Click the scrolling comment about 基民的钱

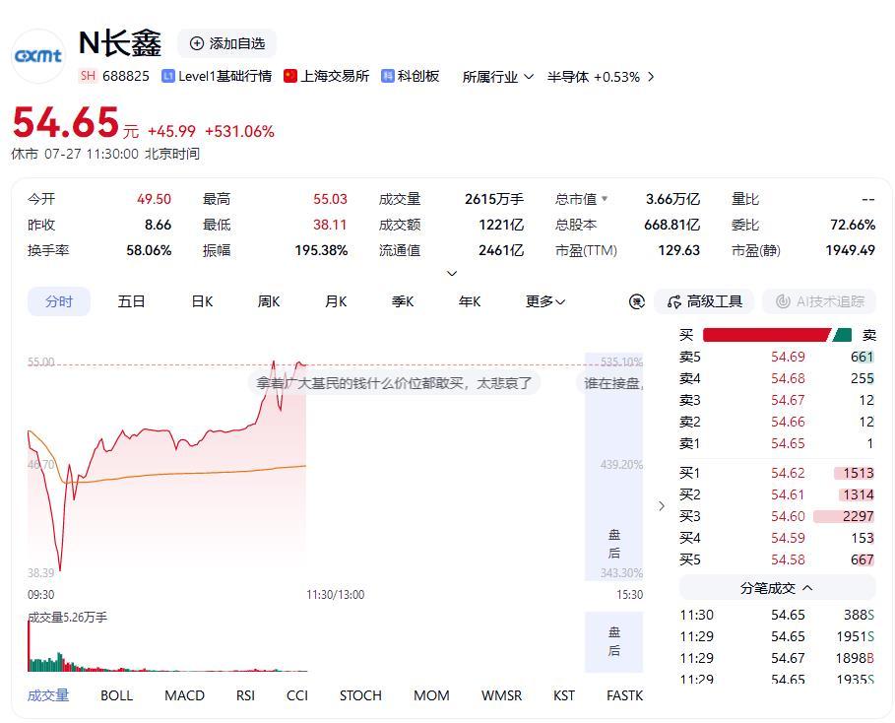click(394, 383)
